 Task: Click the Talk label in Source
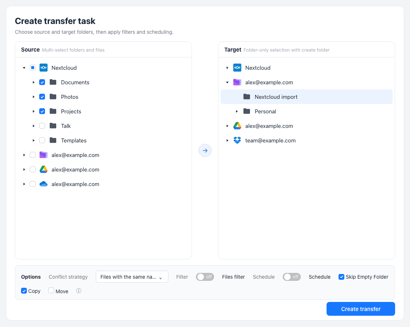pyautogui.click(x=66, y=126)
